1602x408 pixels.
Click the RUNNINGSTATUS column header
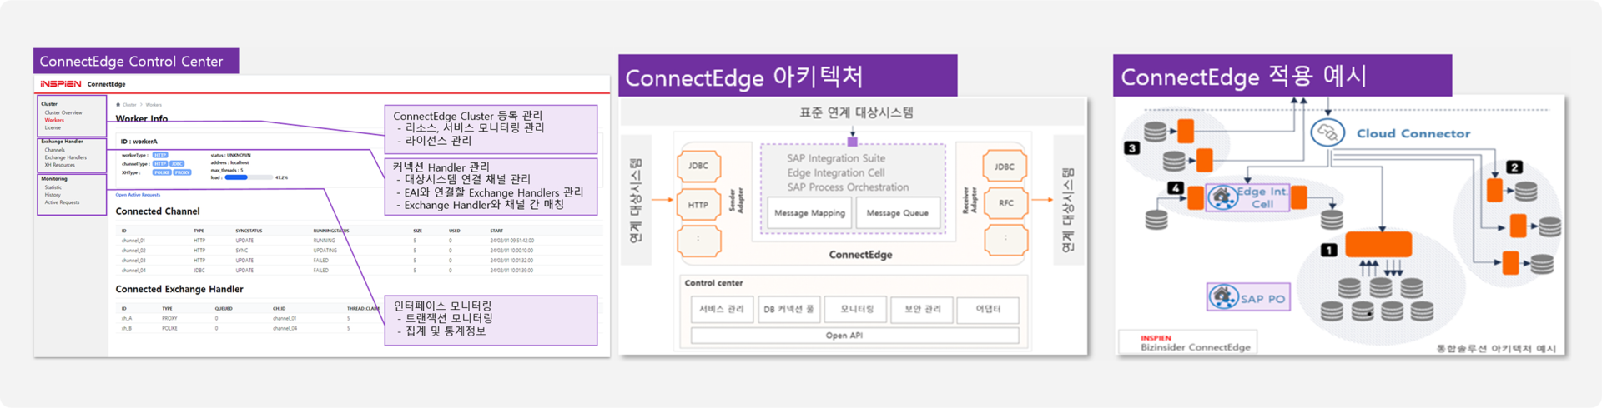[x=331, y=231]
